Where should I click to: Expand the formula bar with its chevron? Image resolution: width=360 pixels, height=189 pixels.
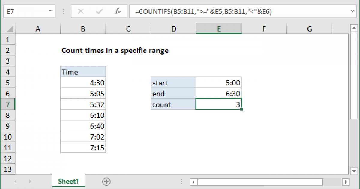click(353, 11)
